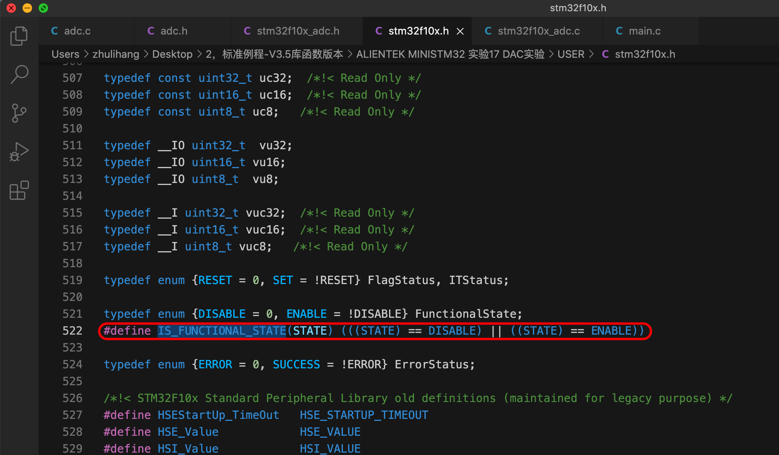Open the stm32f10x_adc.c tab
Screen dimensions: 779x455
pos(539,31)
